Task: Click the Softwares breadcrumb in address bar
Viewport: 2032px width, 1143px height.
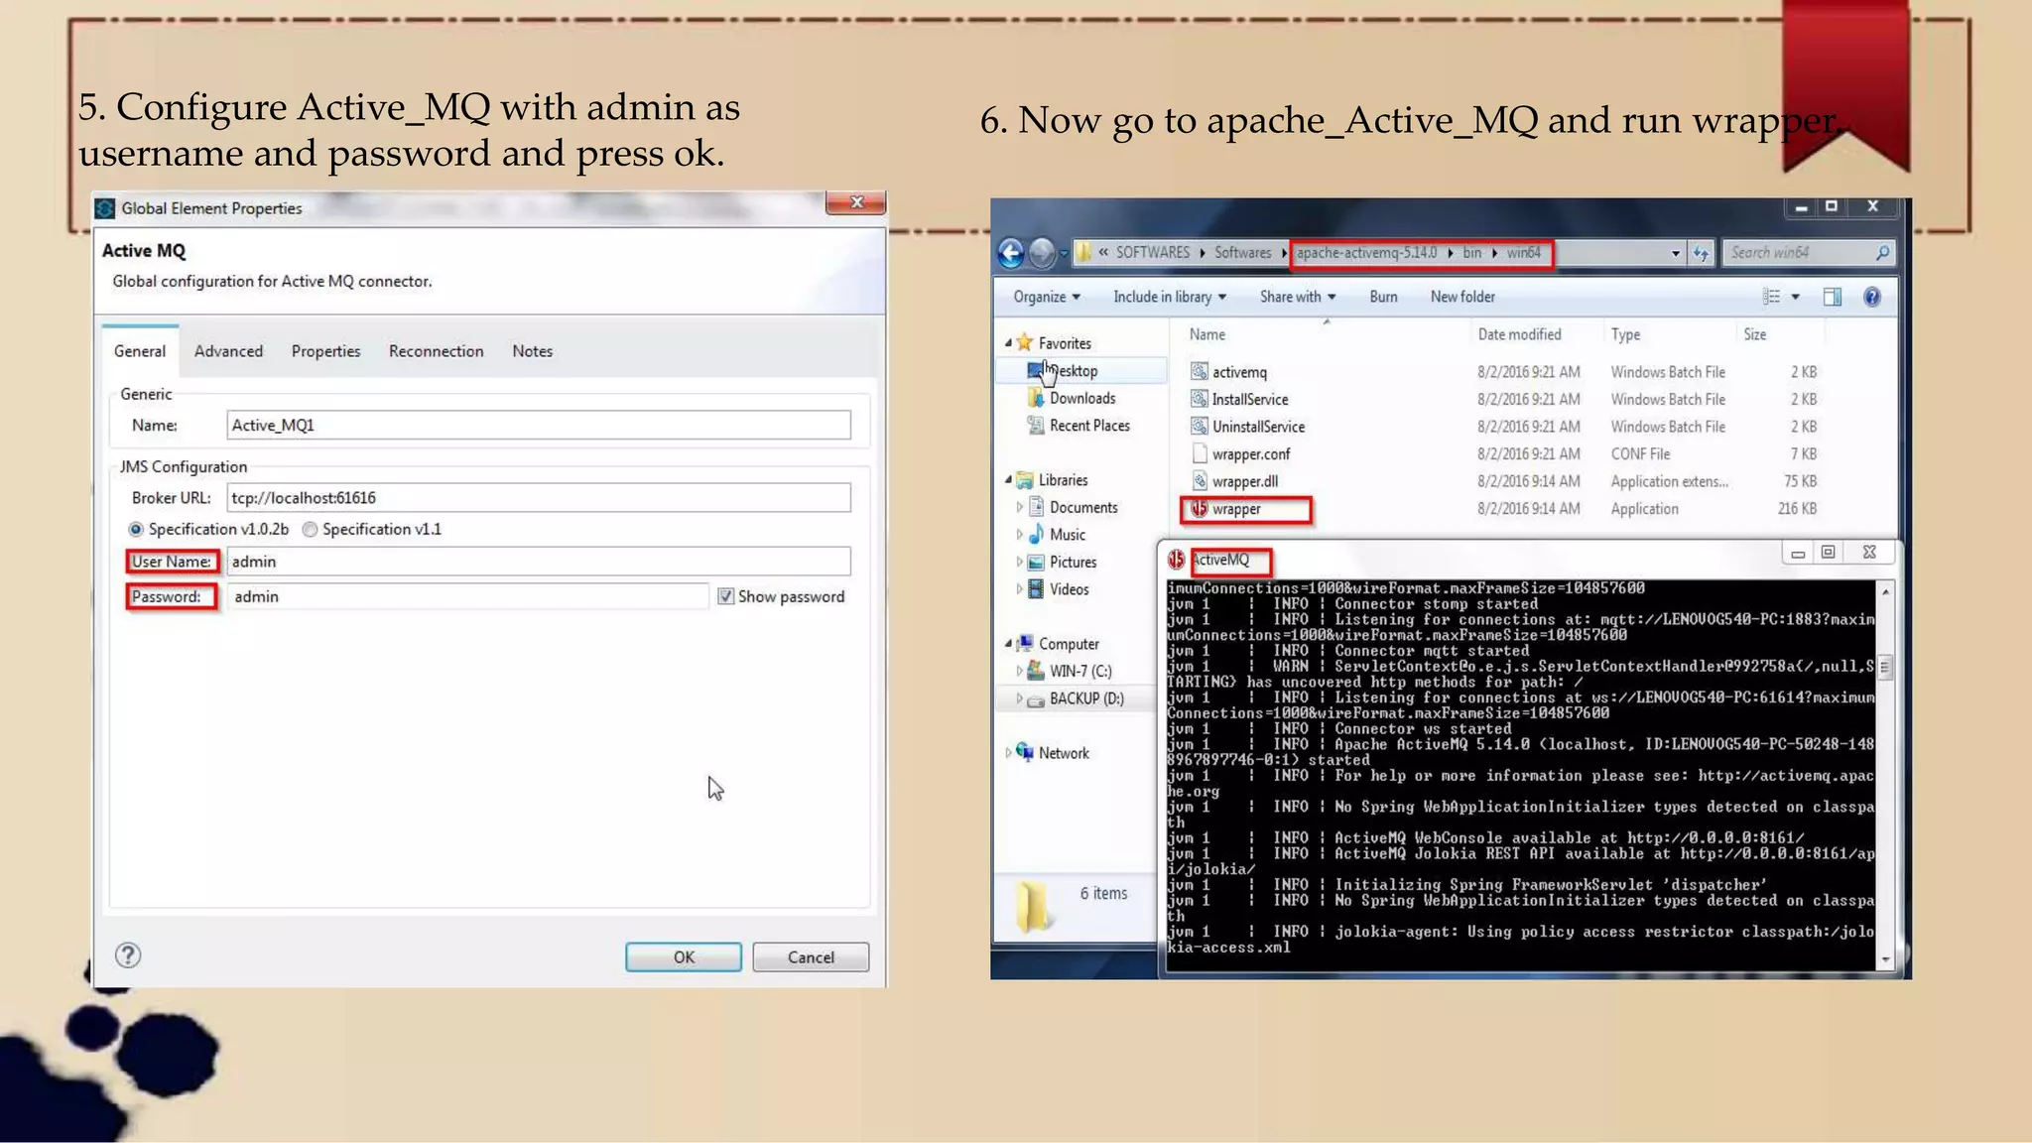Action: point(1242,253)
